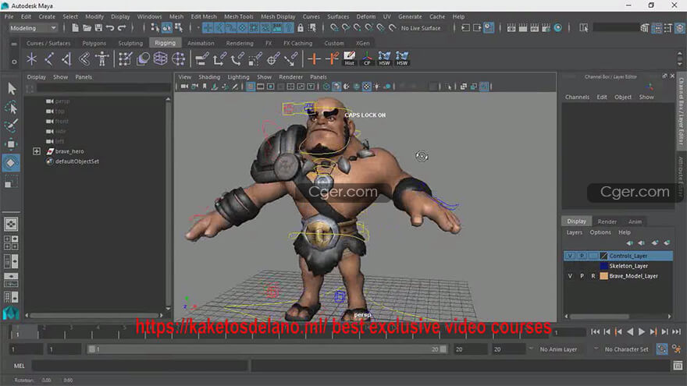The width and height of the screenshot is (687, 386).
Task: Click the Four View layout icon
Action: 11,243
